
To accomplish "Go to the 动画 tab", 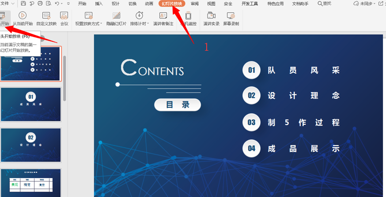I will 149,4.
